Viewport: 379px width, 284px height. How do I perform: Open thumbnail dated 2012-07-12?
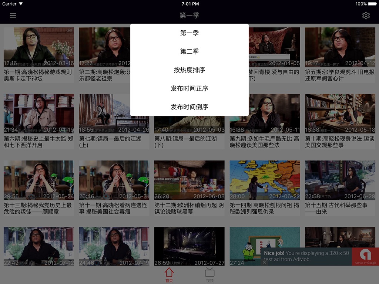point(38,246)
